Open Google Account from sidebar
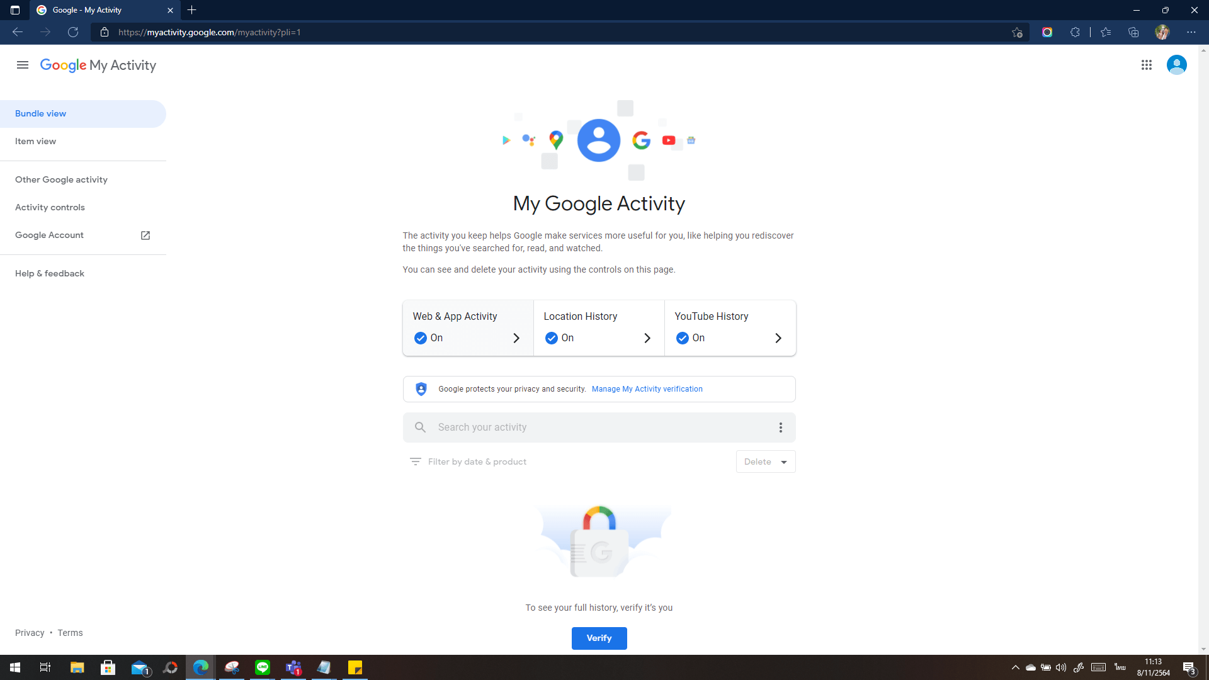The image size is (1209, 680). 83,235
